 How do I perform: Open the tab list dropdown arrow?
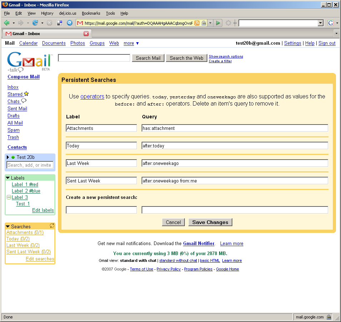pyautogui.click(x=336, y=34)
